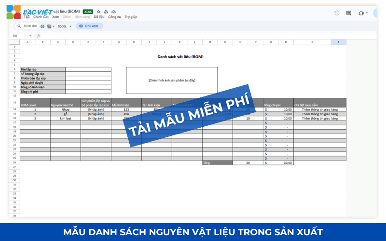Click the 'Danh sách vật liệu (BOM)' title cell
Screen dimensions: 386x241
coord(180,57)
